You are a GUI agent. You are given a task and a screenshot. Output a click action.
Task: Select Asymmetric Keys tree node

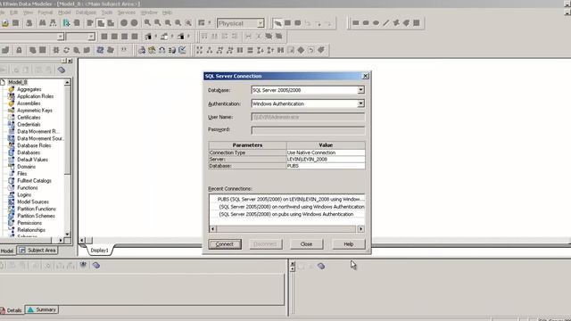pyautogui.click(x=35, y=111)
